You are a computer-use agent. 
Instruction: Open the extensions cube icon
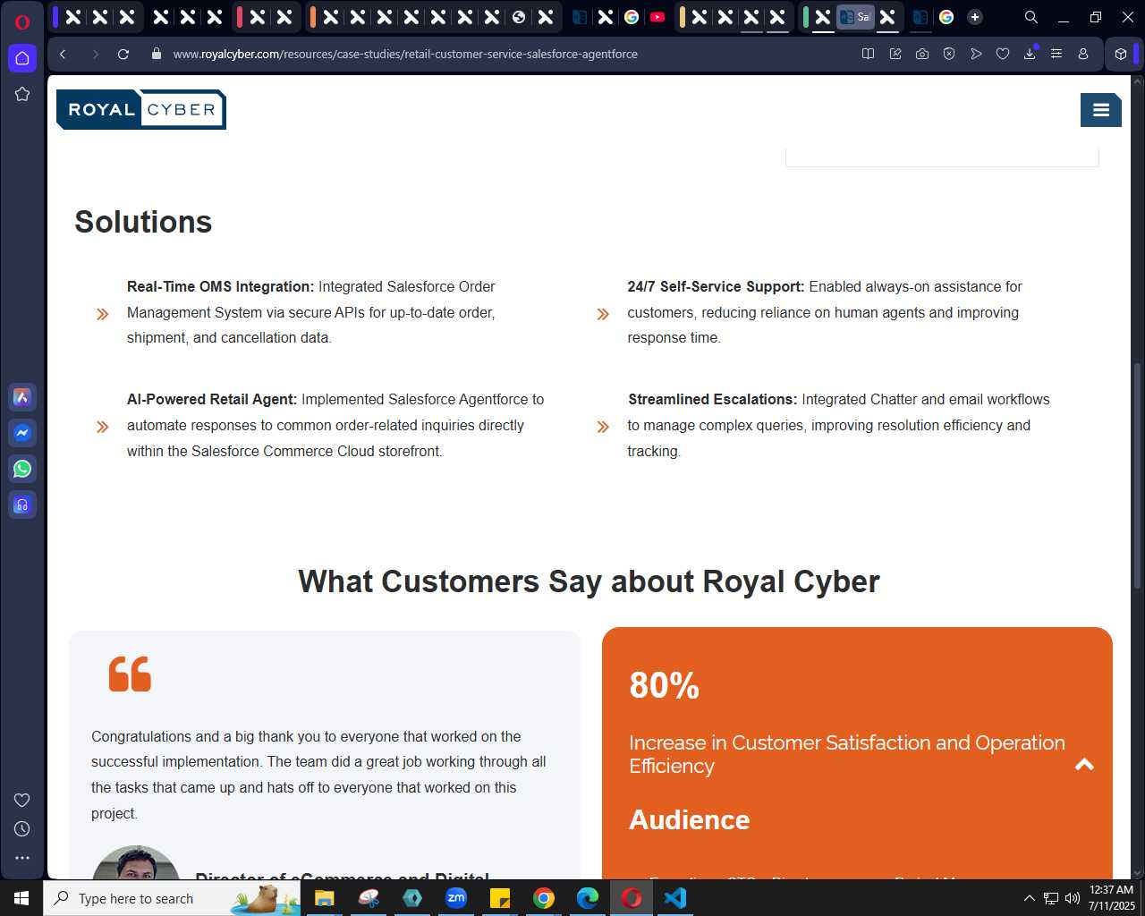pos(1121,54)
